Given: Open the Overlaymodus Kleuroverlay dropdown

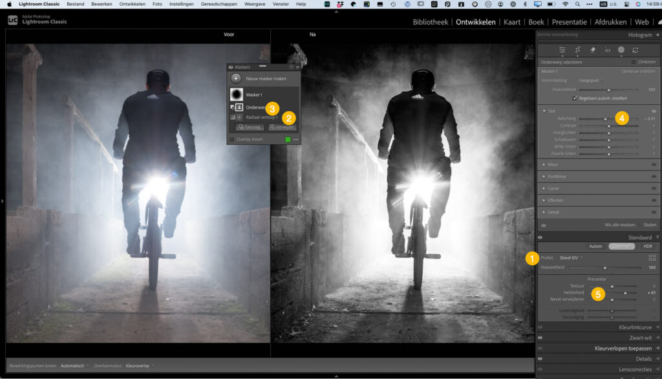Looking at the screenshot, I should click(x=140, y=366).
